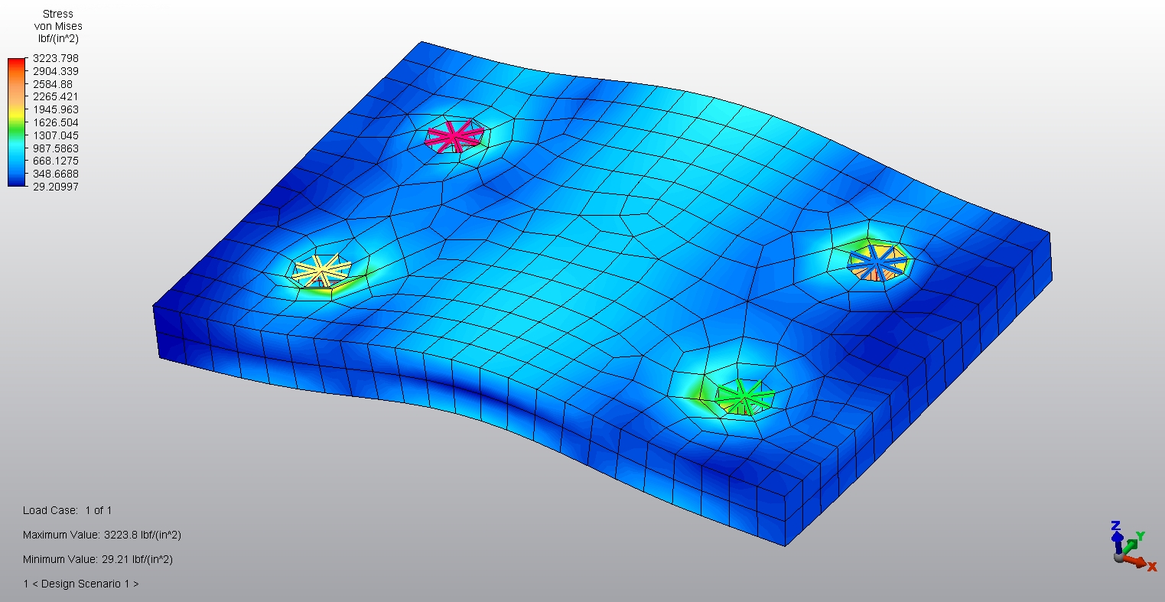Click the legend units label lbf/(in^2)

58,38
